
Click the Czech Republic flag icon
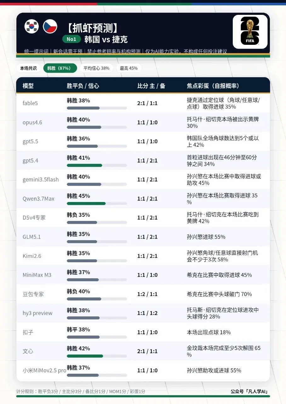(x=50, y=26)
